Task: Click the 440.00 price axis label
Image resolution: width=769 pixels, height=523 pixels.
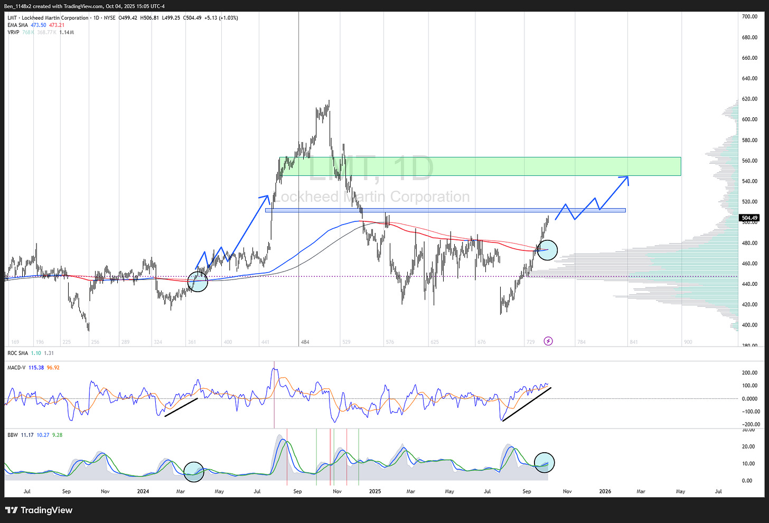Action: pos(750,284)
